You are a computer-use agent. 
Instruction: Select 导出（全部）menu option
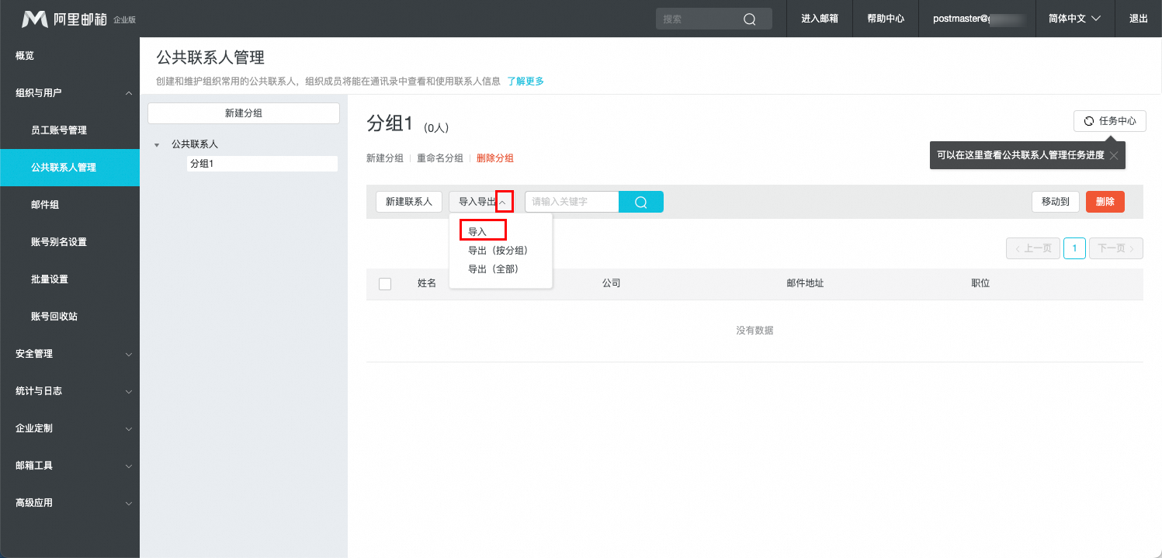tap(493, 269)
